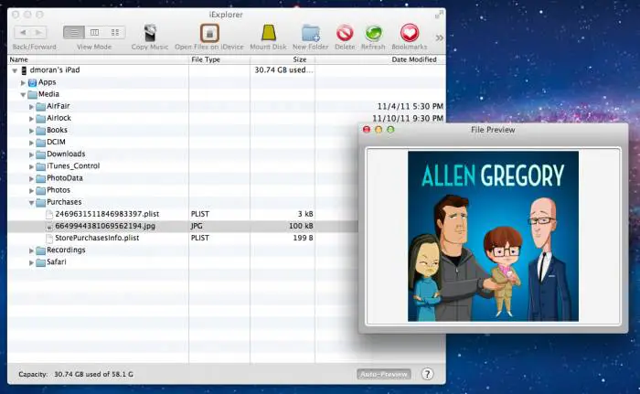
Task: Toggle fullscreen arrows in iExplorer title bar
Action: point(439,16)
